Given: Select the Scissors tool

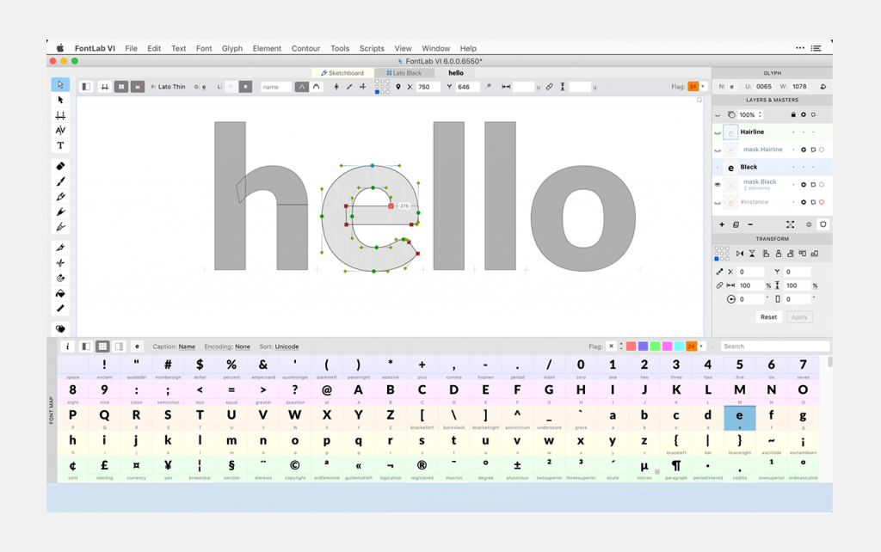Looking at the screenshot, I should coord(60,263).
